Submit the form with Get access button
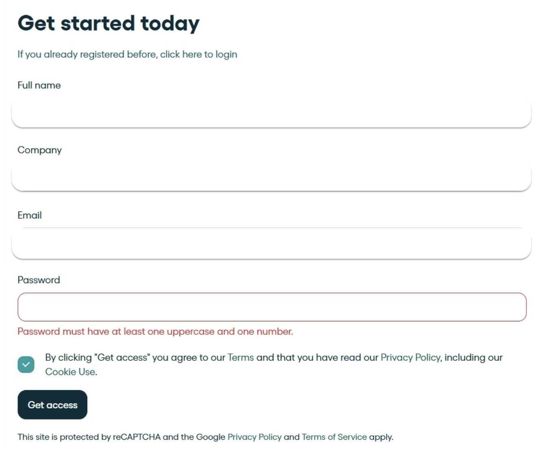Viewport: 541px width, 454px height. (x=52, y=405)
